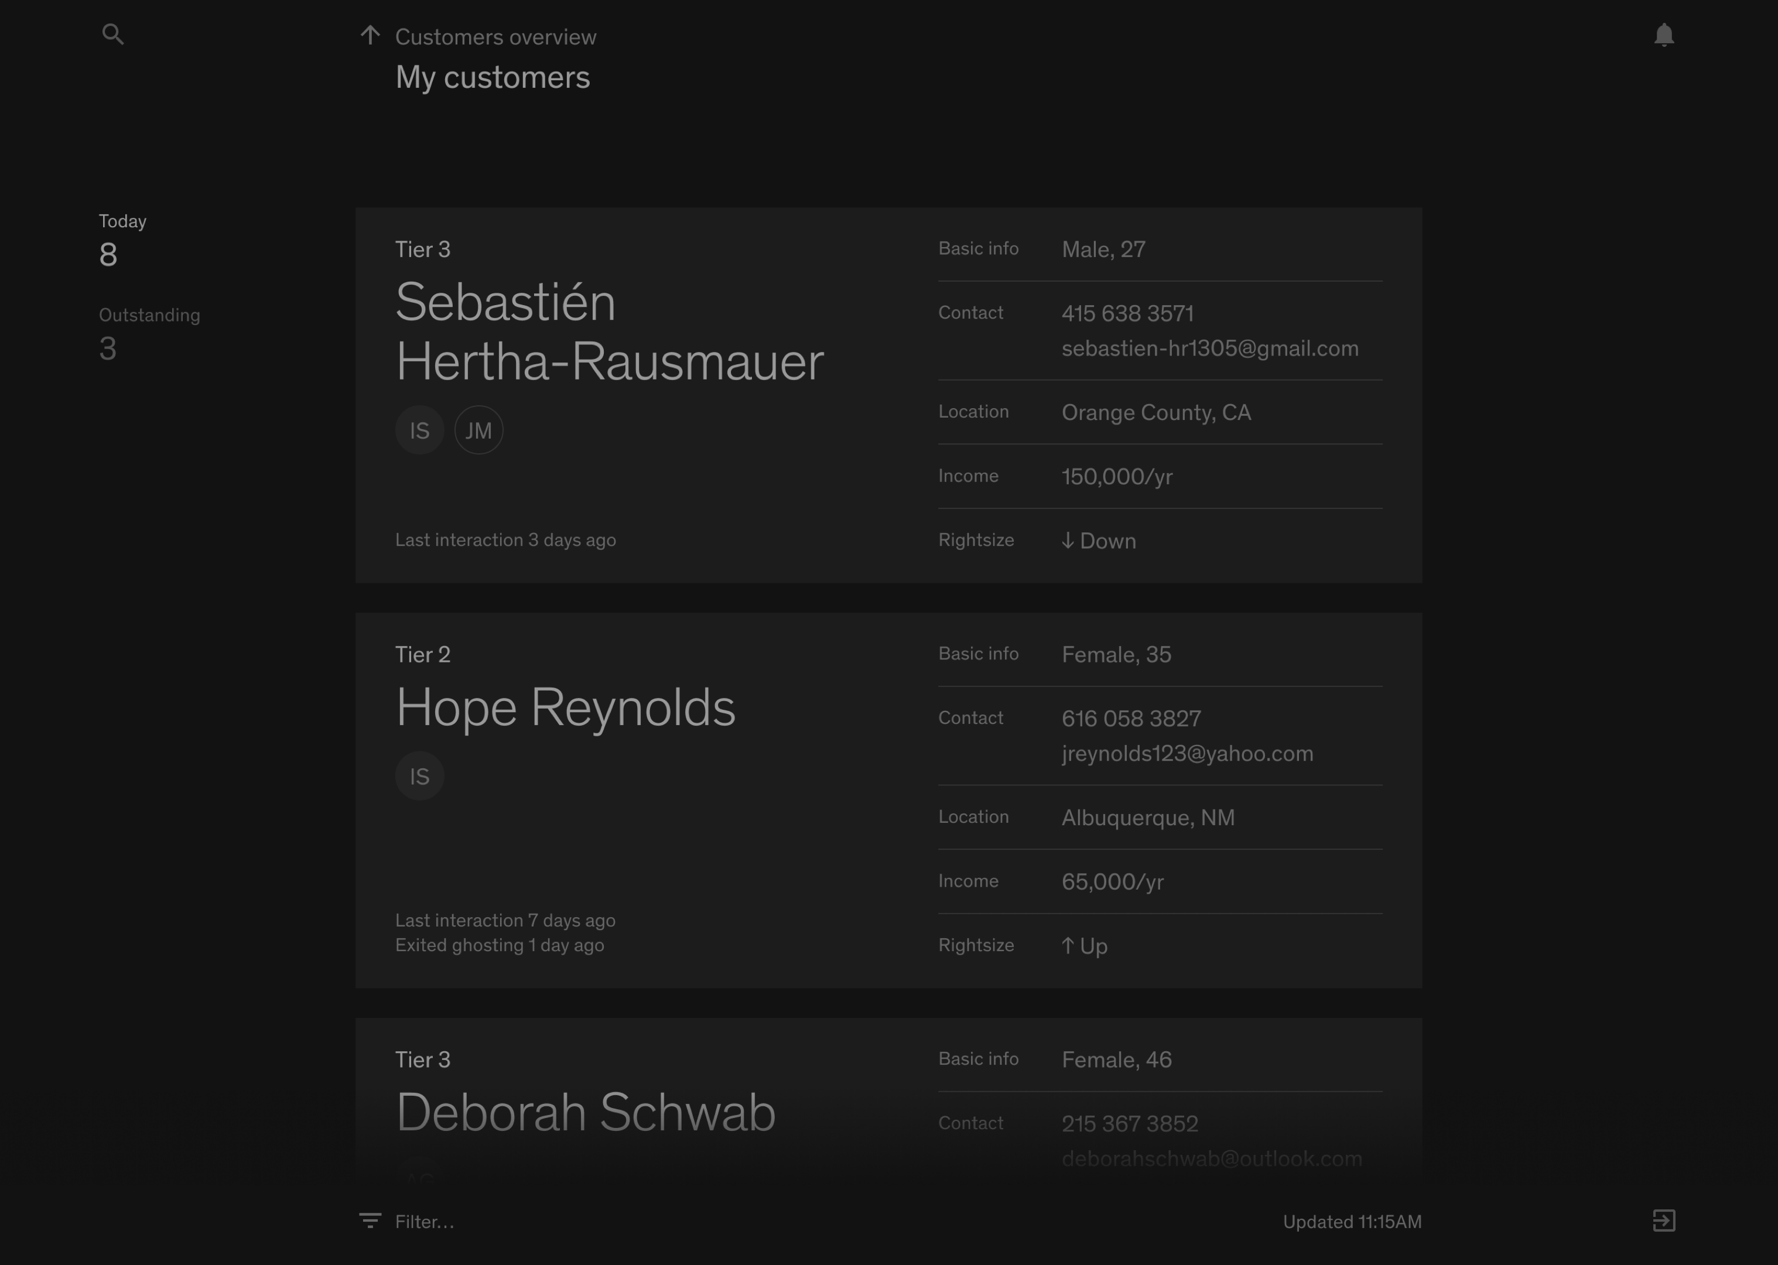This screenshot has width=1778, height=1265.
Task: Click the search magnifier icon
Action: coord(113,35)
